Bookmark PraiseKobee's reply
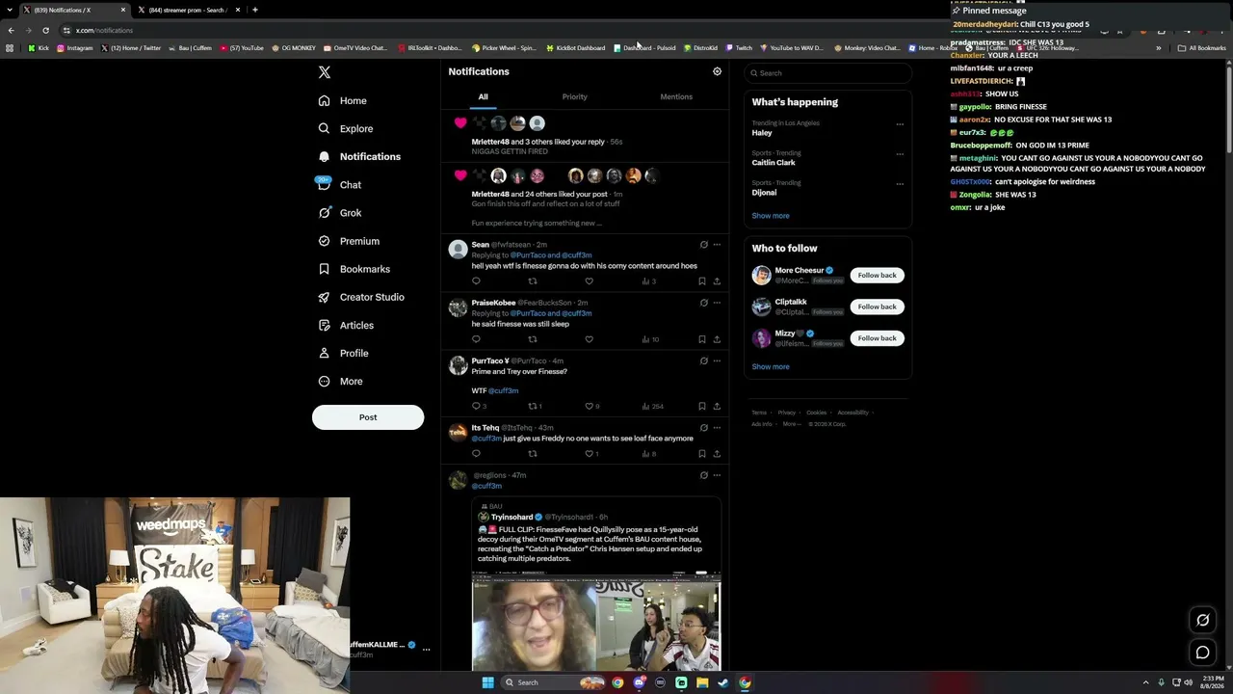1233x694 pixels. pos(701,339)
